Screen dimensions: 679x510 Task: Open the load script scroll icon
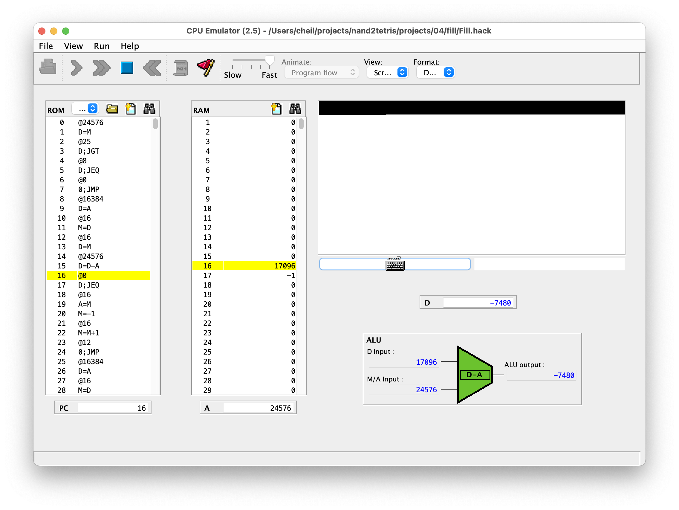[181, 68]
